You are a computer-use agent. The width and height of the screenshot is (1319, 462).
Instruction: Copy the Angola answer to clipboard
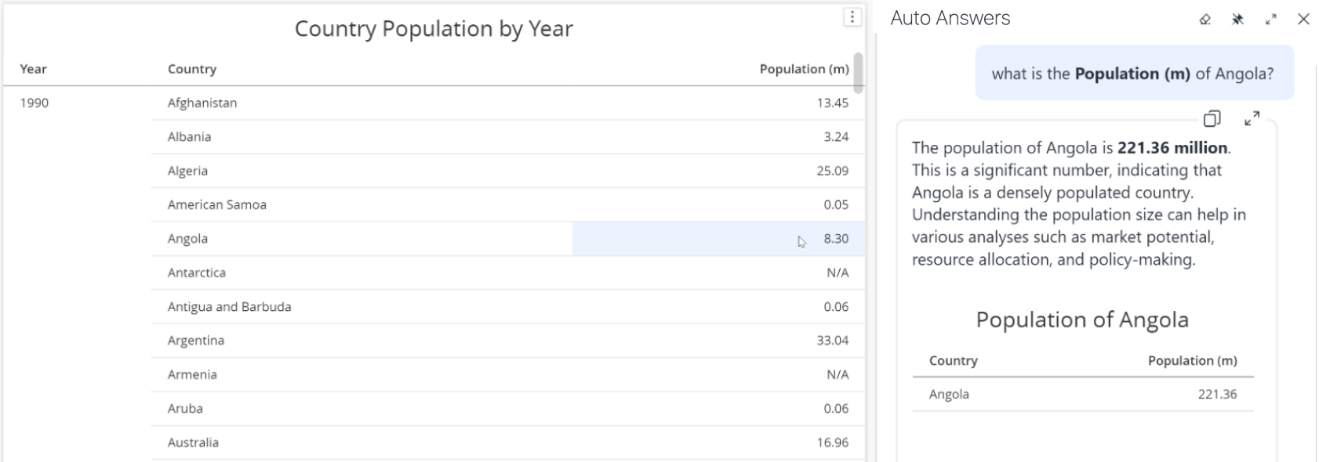coord(1212,119)
